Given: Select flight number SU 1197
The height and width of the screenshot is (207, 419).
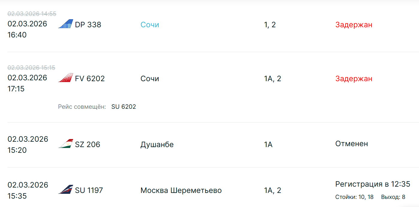Looking at the screenshot, I should click(89, 190).
